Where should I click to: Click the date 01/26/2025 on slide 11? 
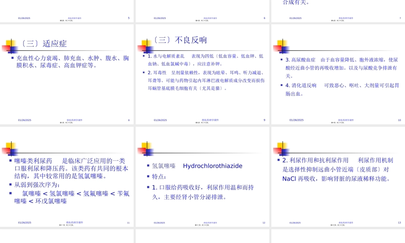(24, 222)
